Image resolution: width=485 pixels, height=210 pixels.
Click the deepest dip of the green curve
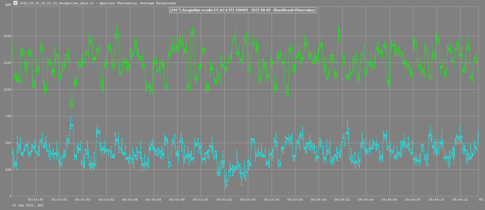[x=71, y=109]
